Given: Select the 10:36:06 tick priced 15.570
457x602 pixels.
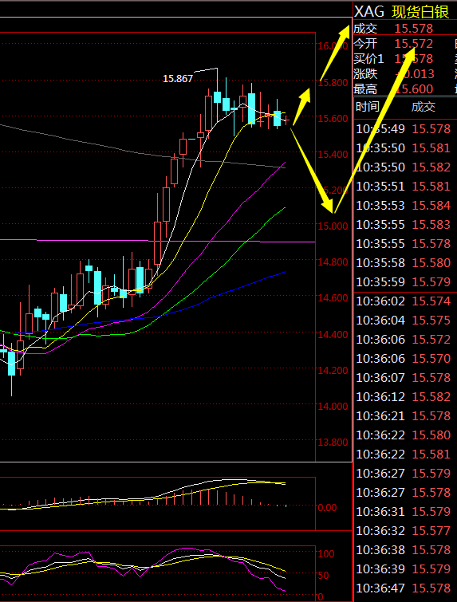Looking at the screenshot, I should click(404, 359).
